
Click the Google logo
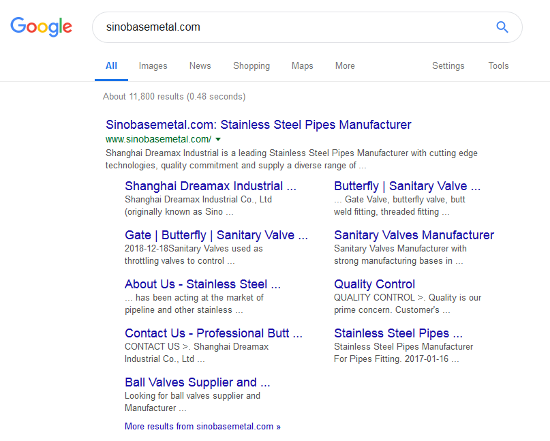[42, 27]
